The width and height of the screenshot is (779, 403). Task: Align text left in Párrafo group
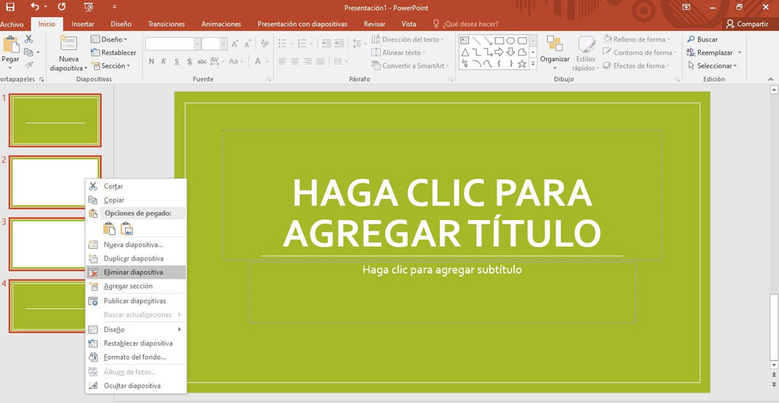(282, 62)
